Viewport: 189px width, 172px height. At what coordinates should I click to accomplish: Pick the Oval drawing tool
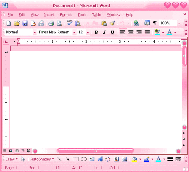coord(84,159)
